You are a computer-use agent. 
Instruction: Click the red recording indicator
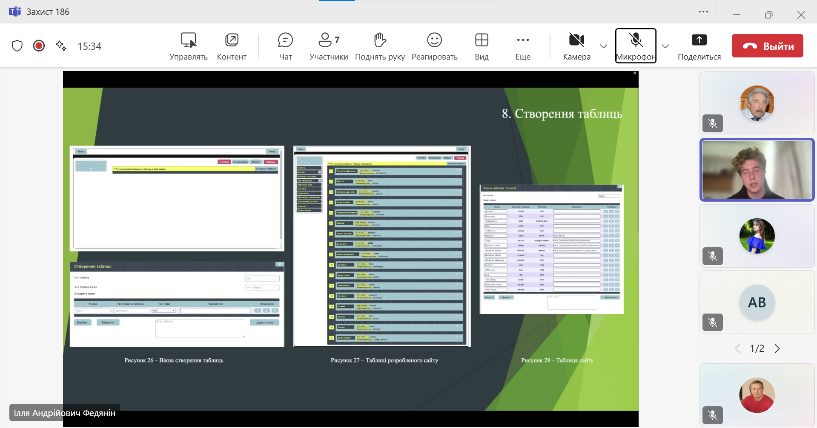[39, 46]
